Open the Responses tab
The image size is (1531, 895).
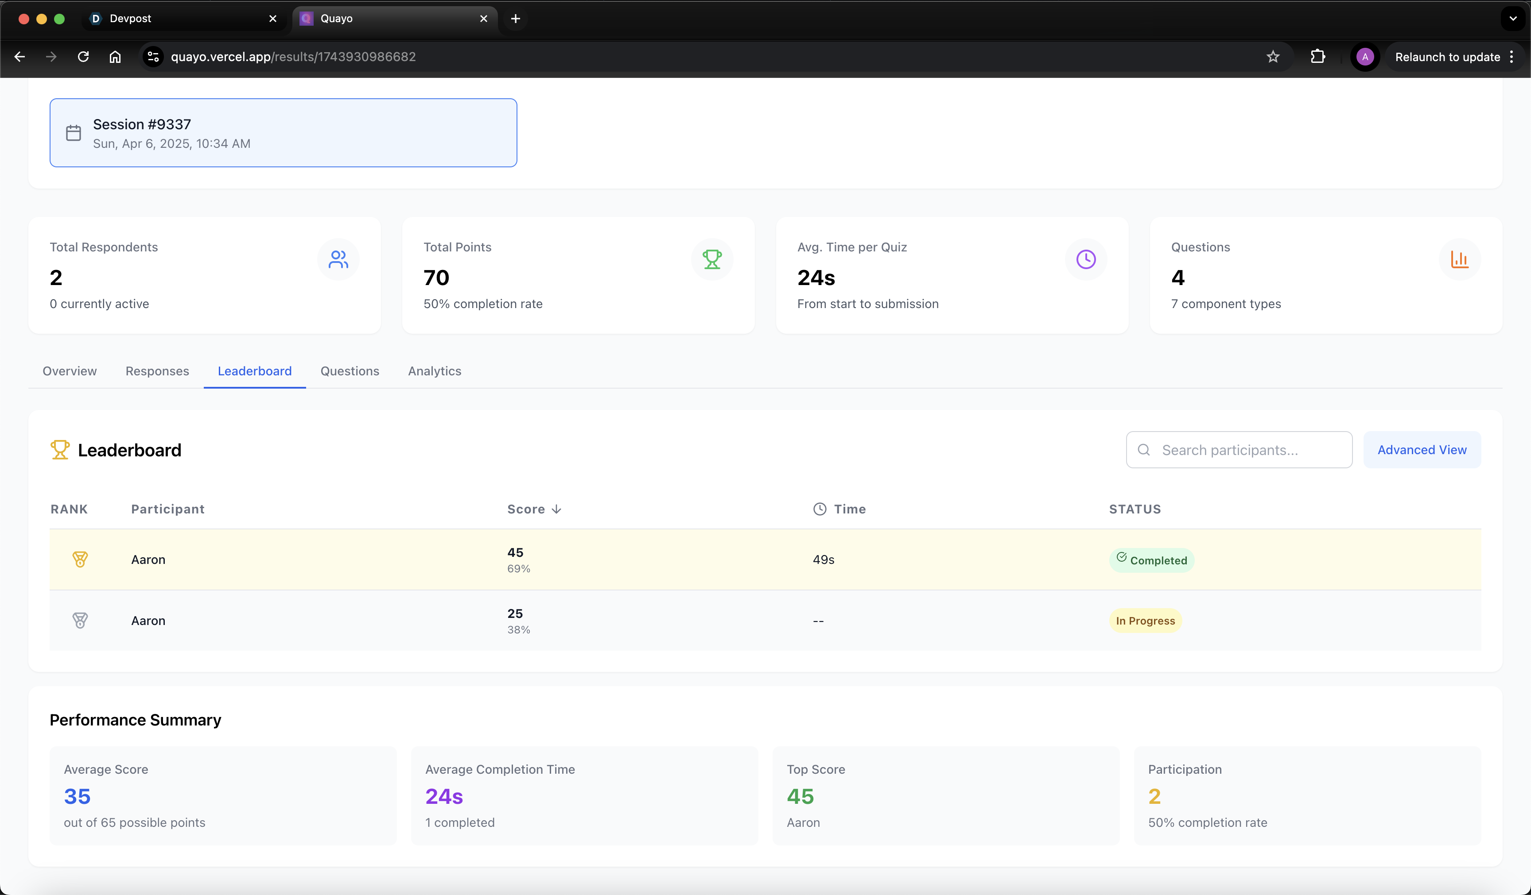pyautogui.click(x=157, y=371)
